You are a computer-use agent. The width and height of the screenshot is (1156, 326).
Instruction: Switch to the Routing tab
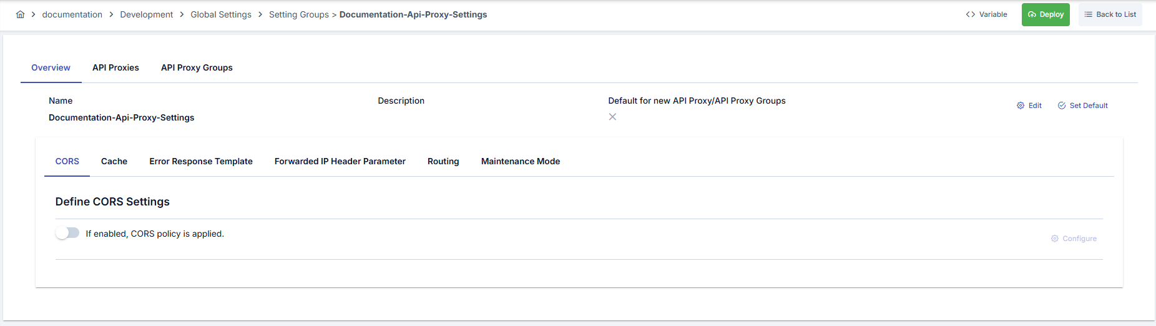[x=443, y=161]
